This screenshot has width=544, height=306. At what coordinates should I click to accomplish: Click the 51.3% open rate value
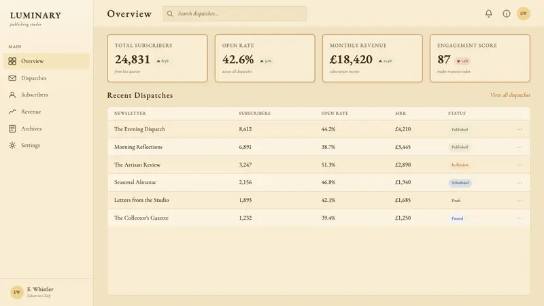tap(328, 165)
